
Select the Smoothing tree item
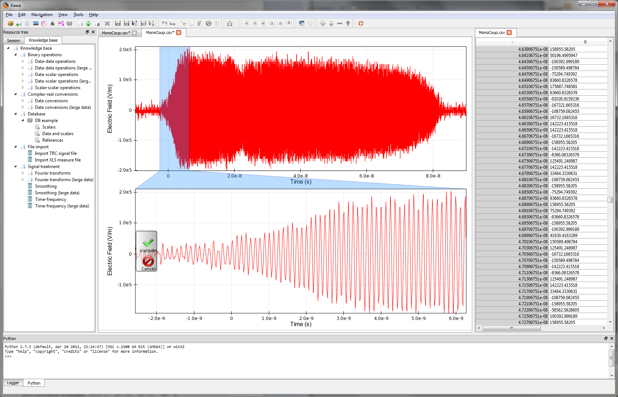click(46, 186)
